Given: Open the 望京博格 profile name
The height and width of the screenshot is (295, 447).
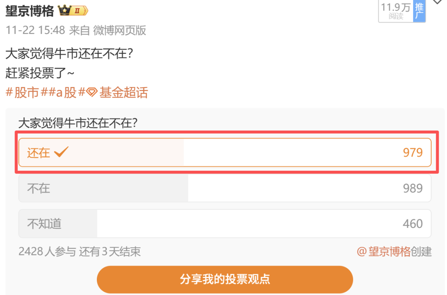Looking at the screenshot, I should [29, 11].
